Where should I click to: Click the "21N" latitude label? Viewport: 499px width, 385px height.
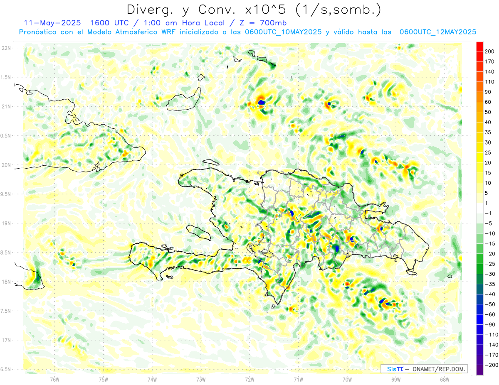(x=7, y=107)
